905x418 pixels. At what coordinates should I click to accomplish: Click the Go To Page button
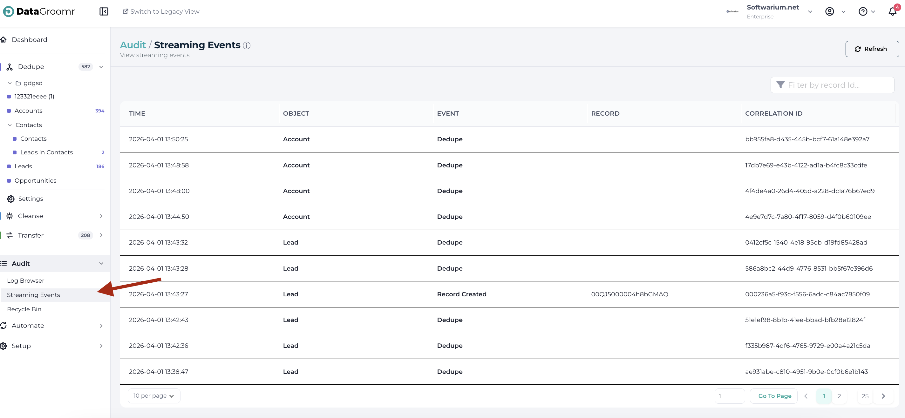pos(774,396)
